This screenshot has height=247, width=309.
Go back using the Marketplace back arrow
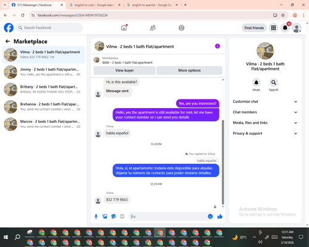[x=7, y=41]
